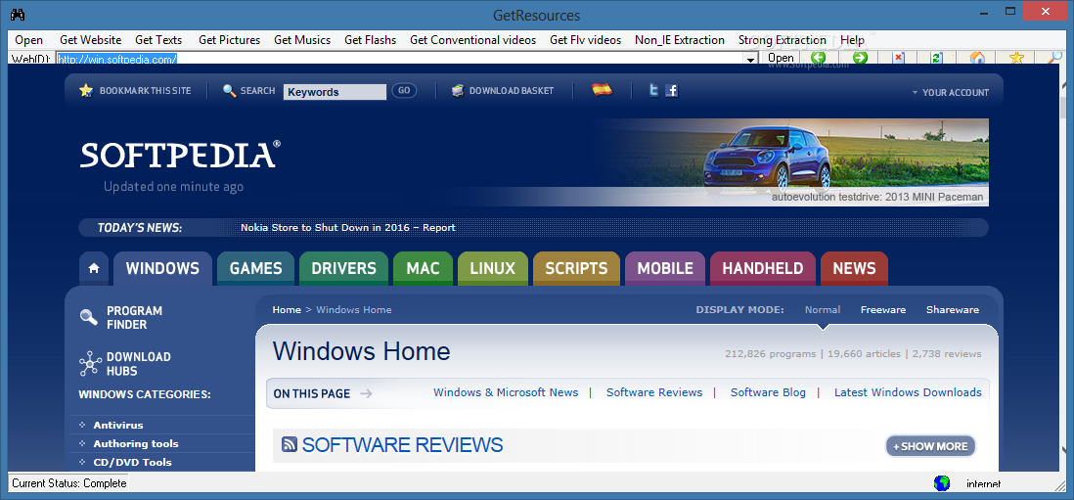Go to the Home page icon
This screenshot has height=500, width=1074.
coord(978,58)
